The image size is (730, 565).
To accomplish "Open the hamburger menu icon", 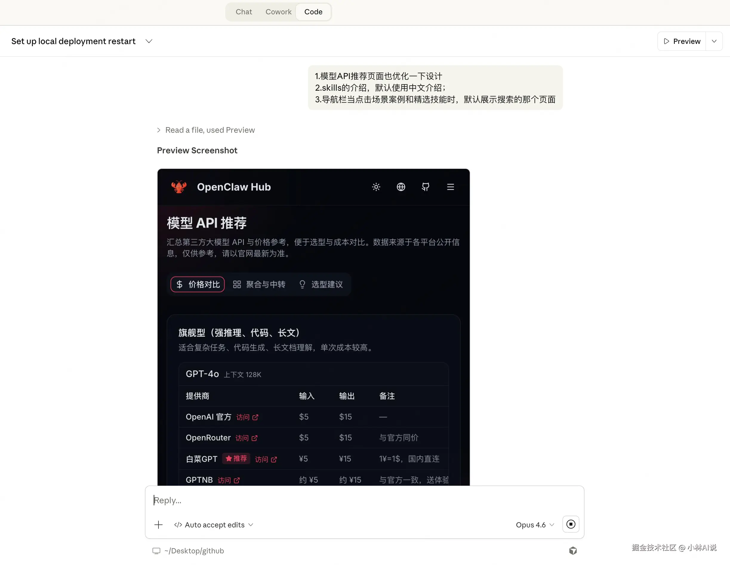I will 450,187.
